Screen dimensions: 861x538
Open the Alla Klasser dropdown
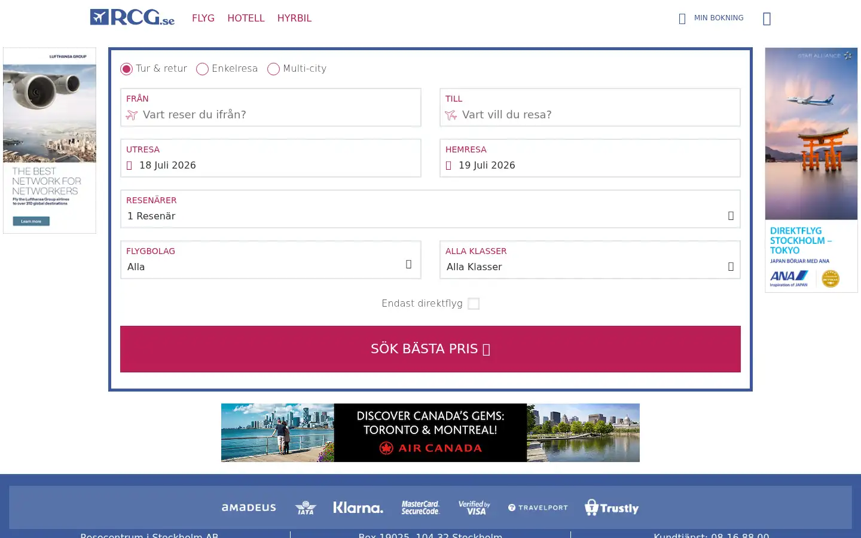(590, 260)
